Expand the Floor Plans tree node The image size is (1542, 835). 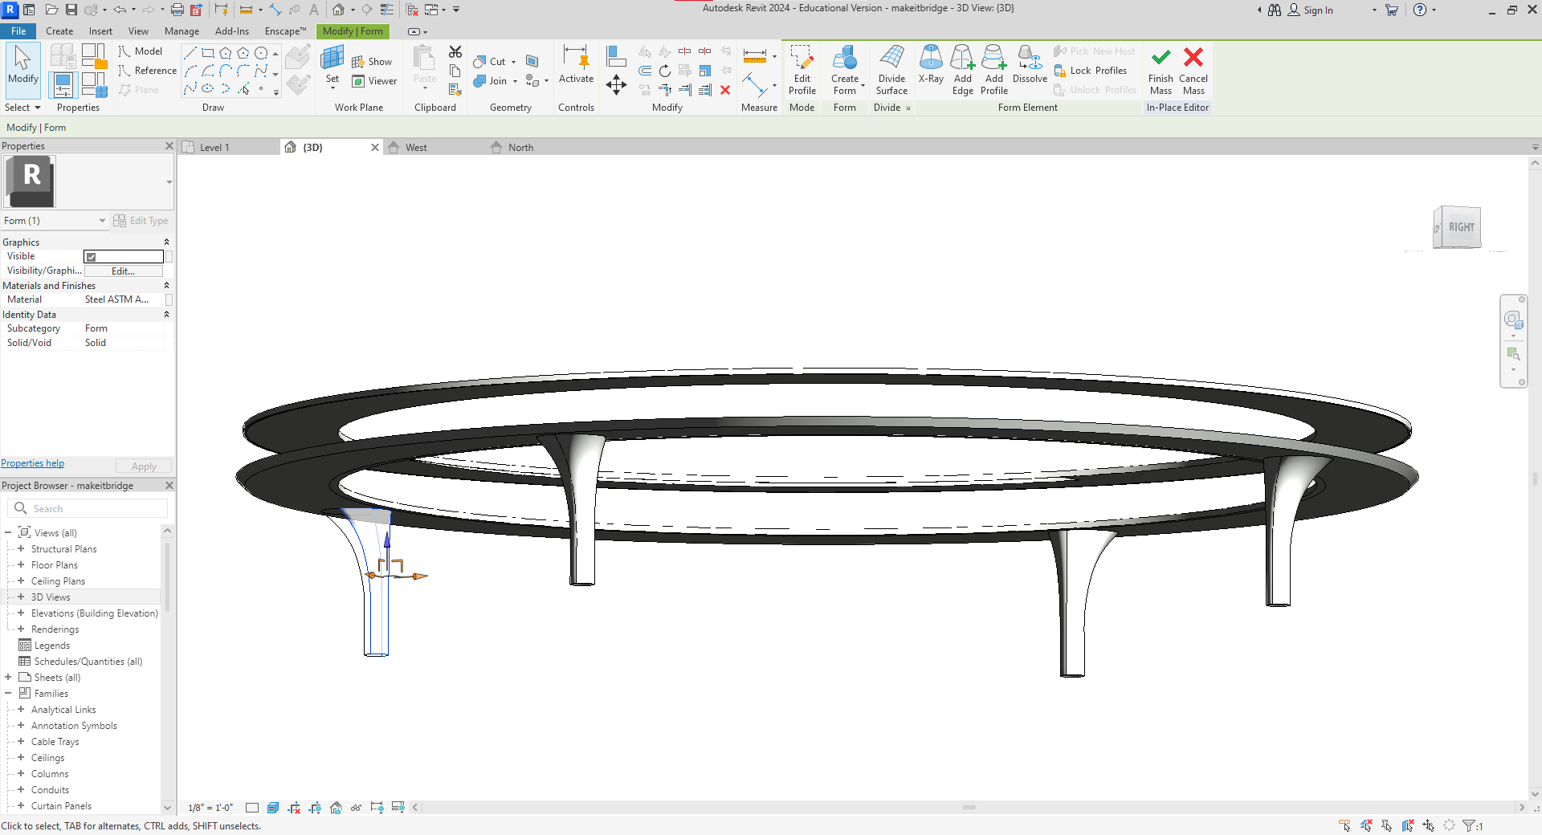(x=21, y=565)
